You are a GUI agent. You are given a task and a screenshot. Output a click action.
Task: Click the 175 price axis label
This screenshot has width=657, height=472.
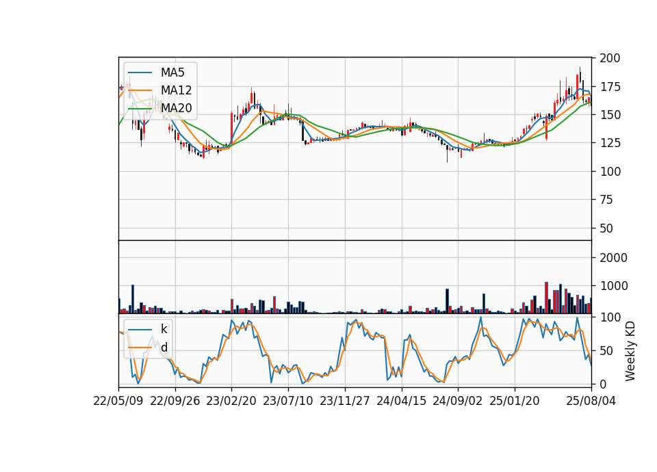[610, 87]
